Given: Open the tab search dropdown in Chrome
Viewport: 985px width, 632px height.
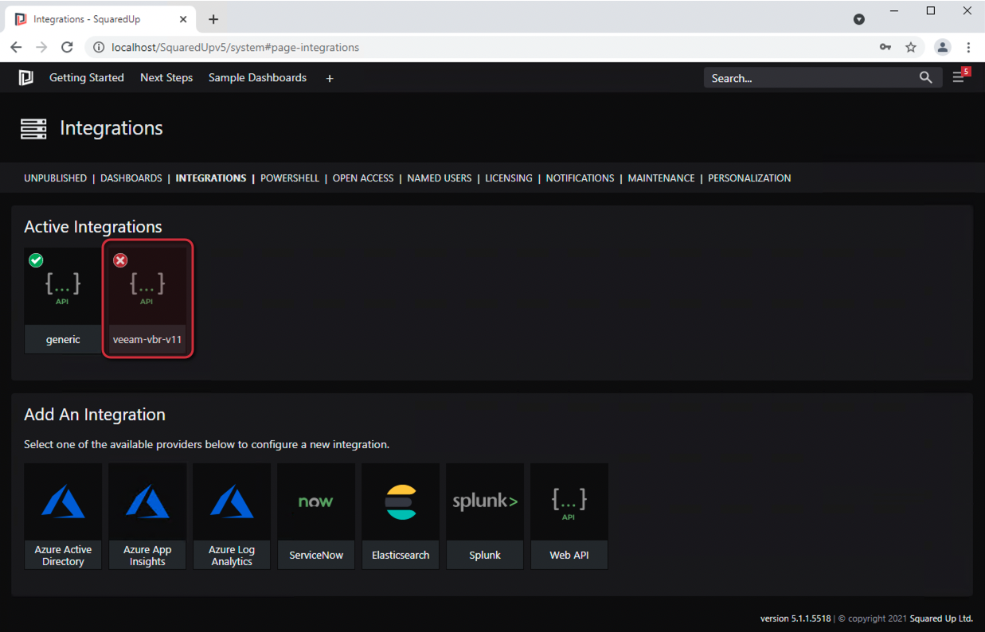Looking at the screenshot, I should pyautogui.click(x=859, y=19).
